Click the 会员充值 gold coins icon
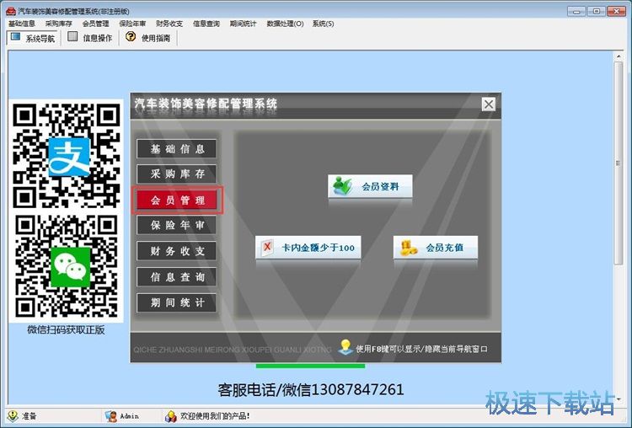This screenshot has height=428, width=632. [409, 248]
